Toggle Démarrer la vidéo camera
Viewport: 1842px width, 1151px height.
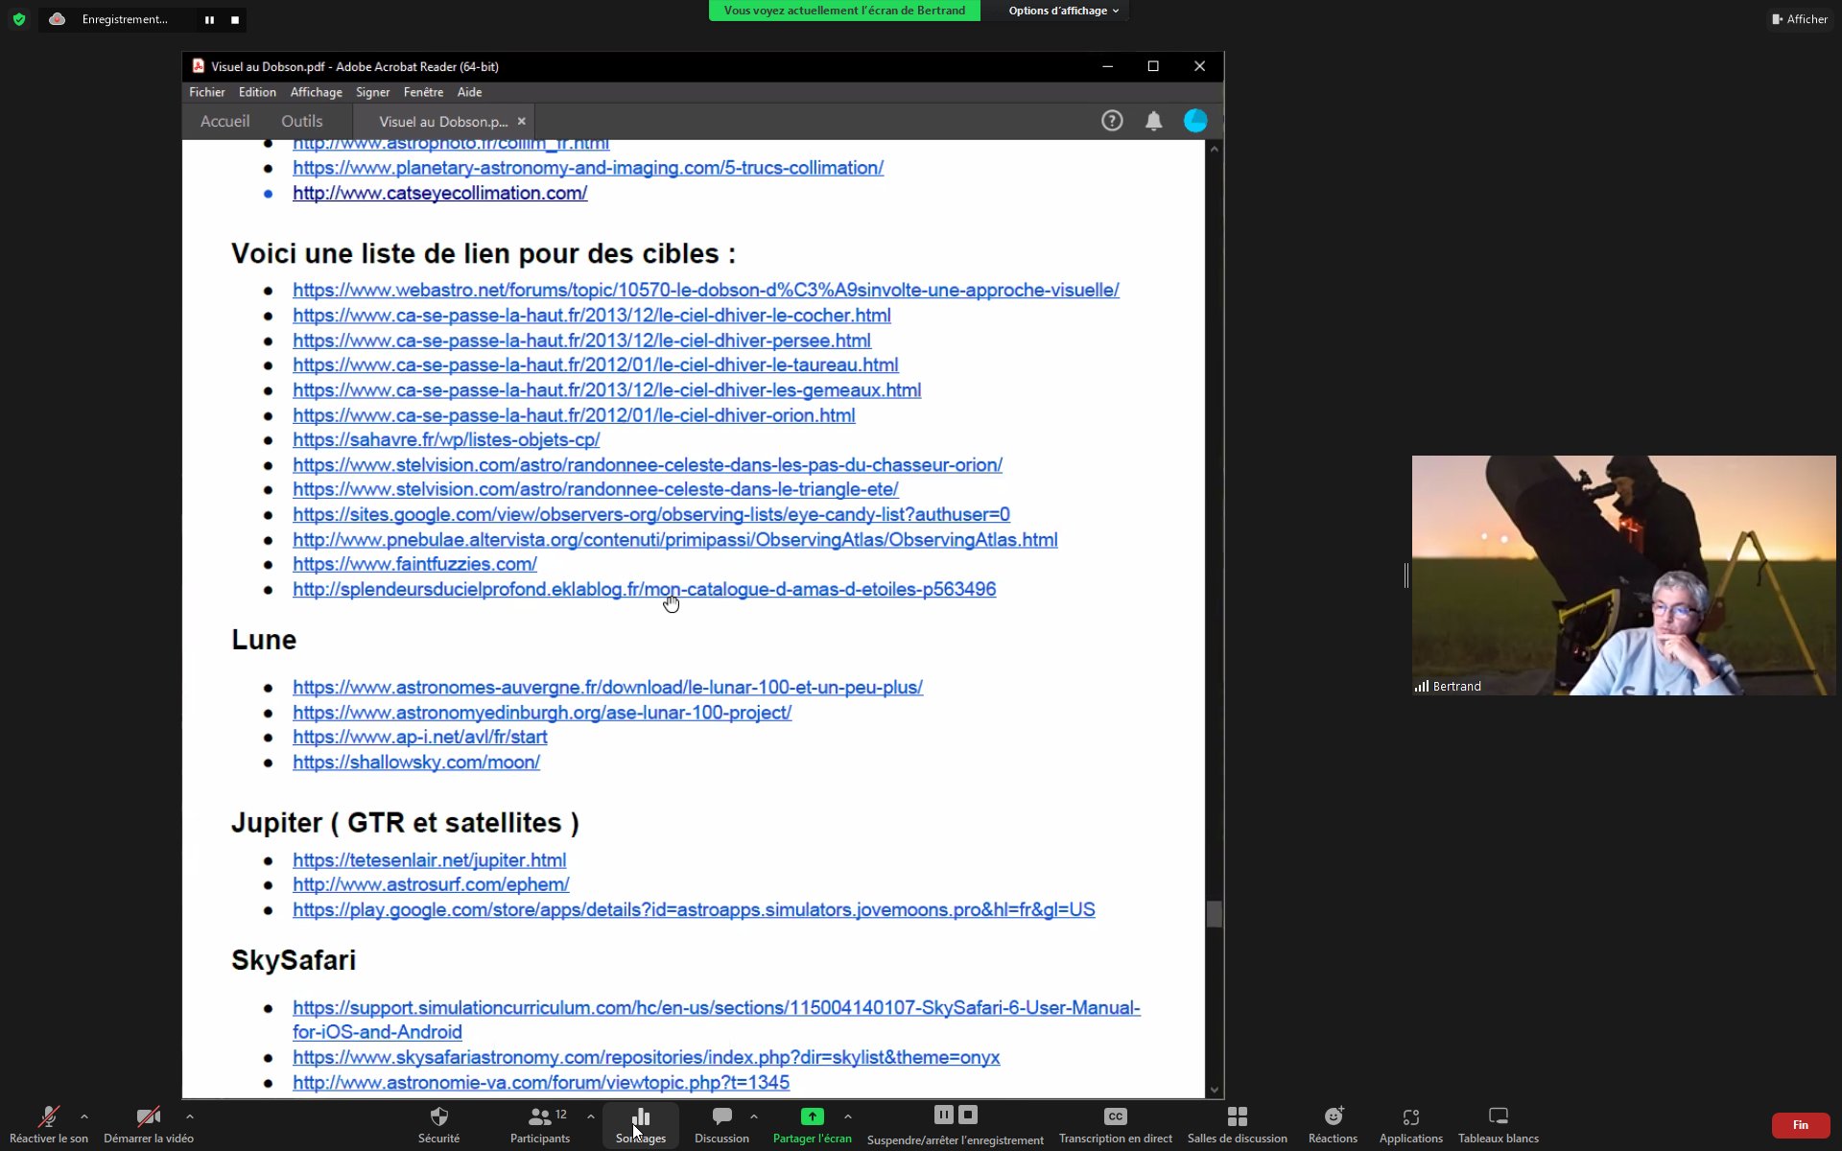point(148,1116)
